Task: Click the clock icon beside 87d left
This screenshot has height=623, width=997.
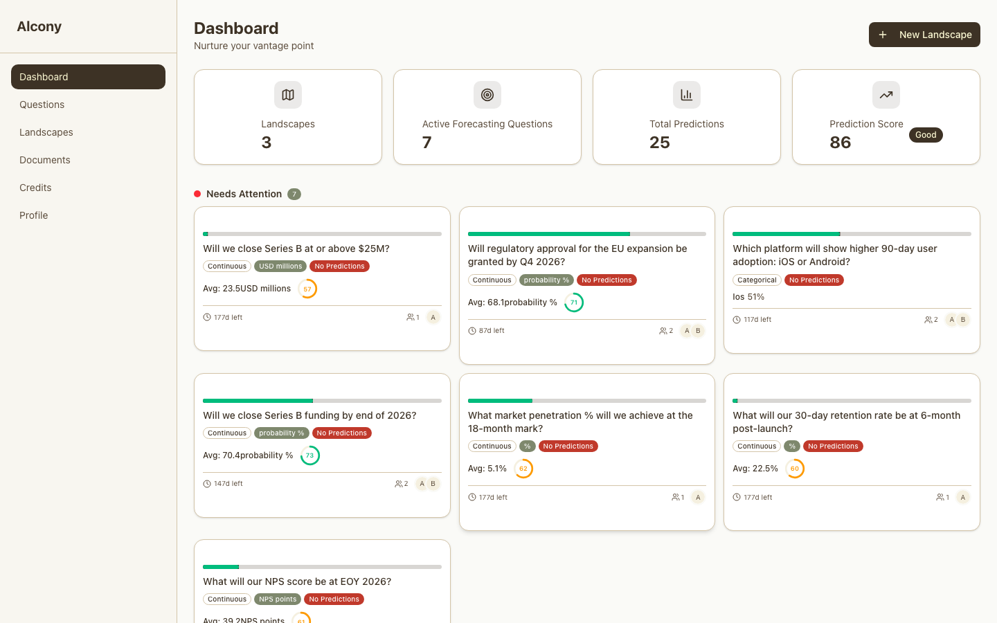Action: [x=472, y=331]
